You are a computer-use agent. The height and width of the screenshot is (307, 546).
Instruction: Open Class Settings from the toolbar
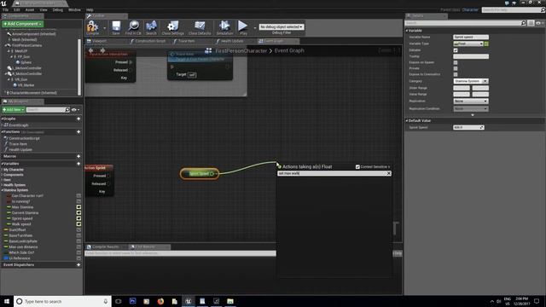[x=172, y=27]
